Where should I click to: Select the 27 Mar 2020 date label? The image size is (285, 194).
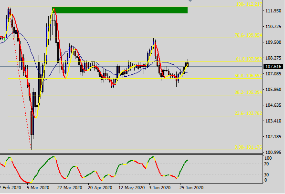click(x=70, y=188)
